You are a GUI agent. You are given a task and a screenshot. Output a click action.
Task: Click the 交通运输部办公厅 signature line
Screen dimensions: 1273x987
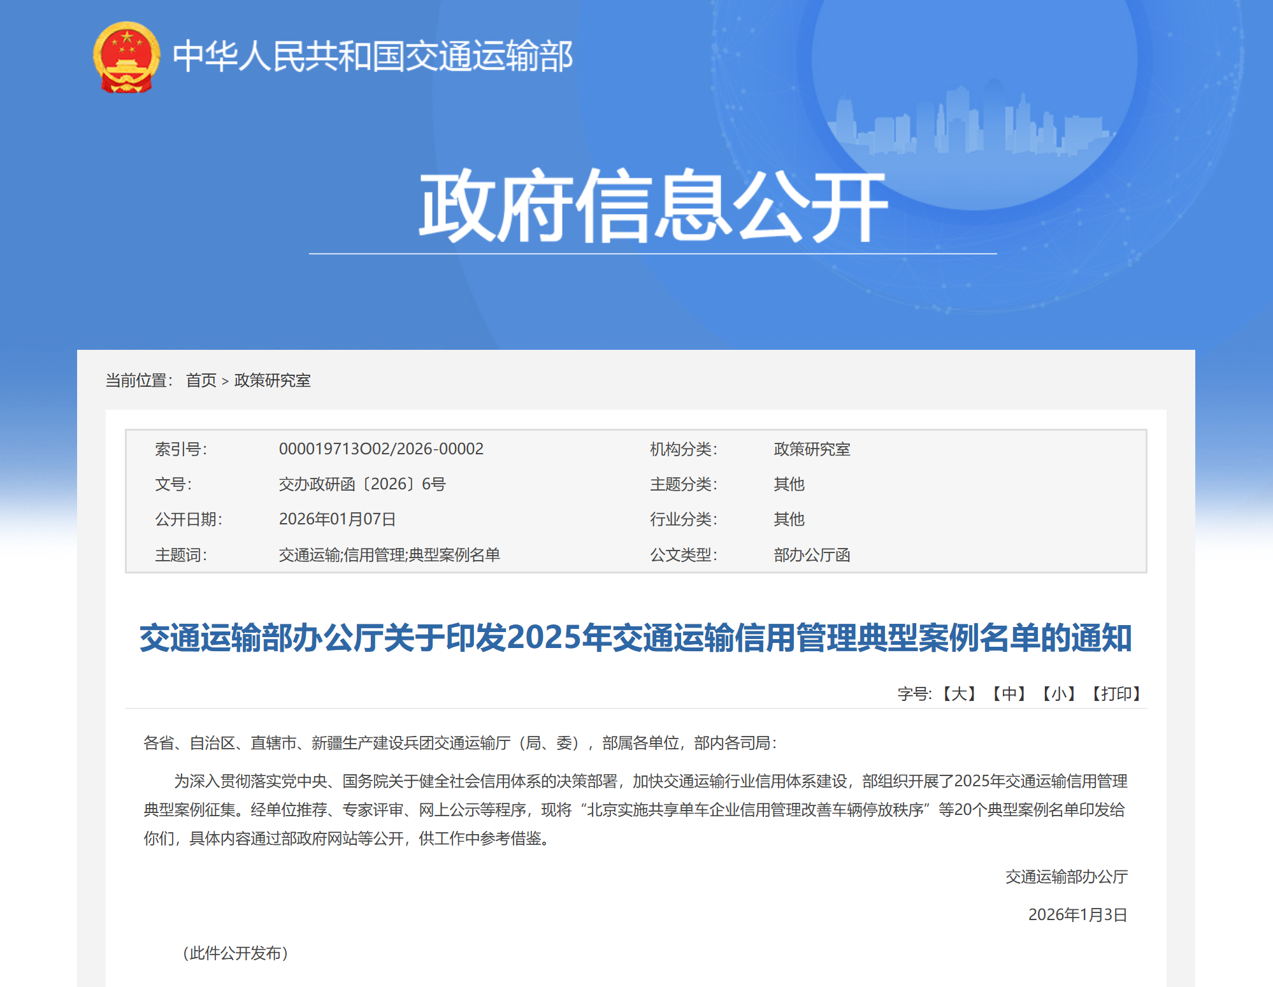pos(1066,877)
